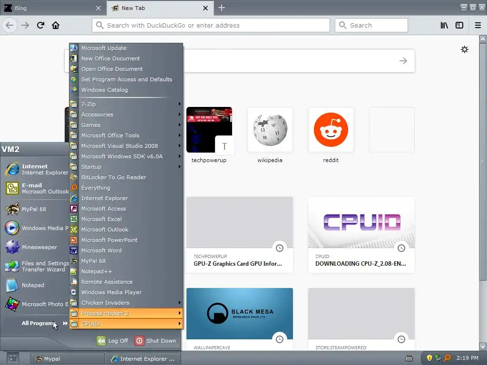Expand the Process Hacker 2 submenu

(x=126, y=313)
